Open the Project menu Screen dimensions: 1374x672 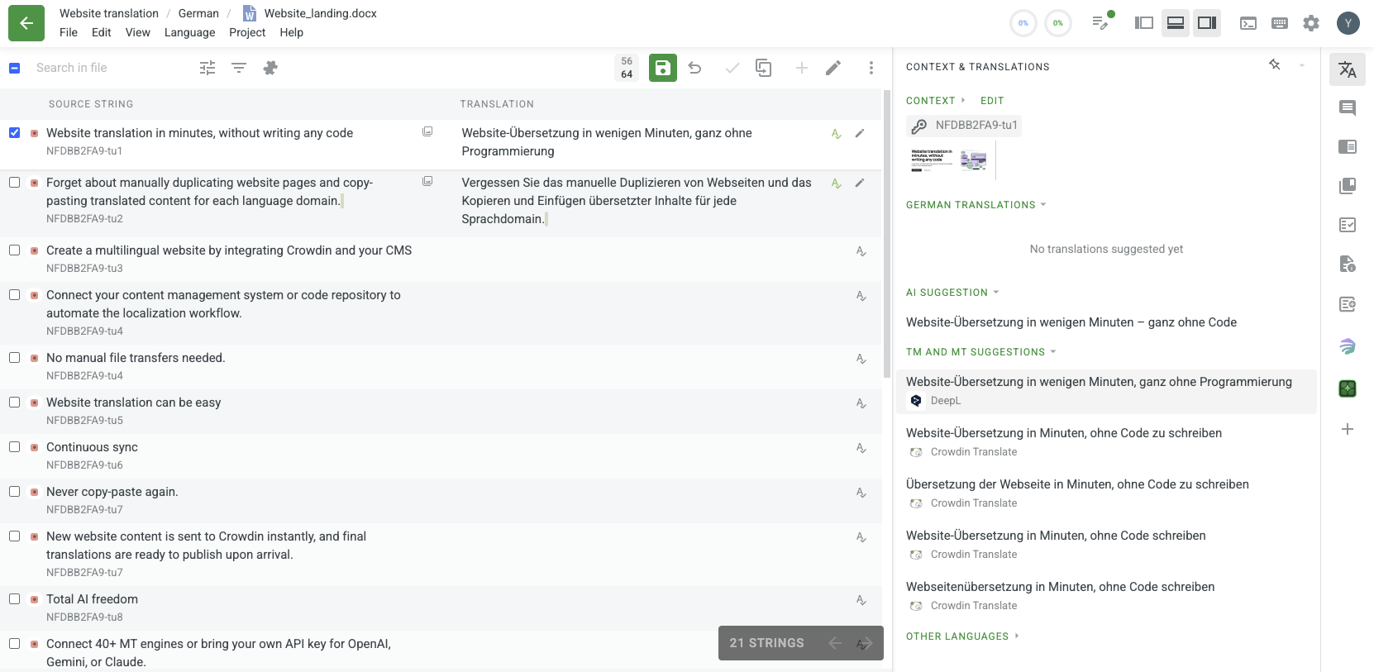[247, 32]
